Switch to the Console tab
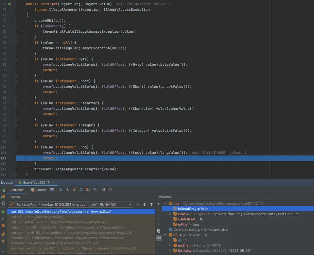This screenshot has height=255, width=314. pos(39,190)
